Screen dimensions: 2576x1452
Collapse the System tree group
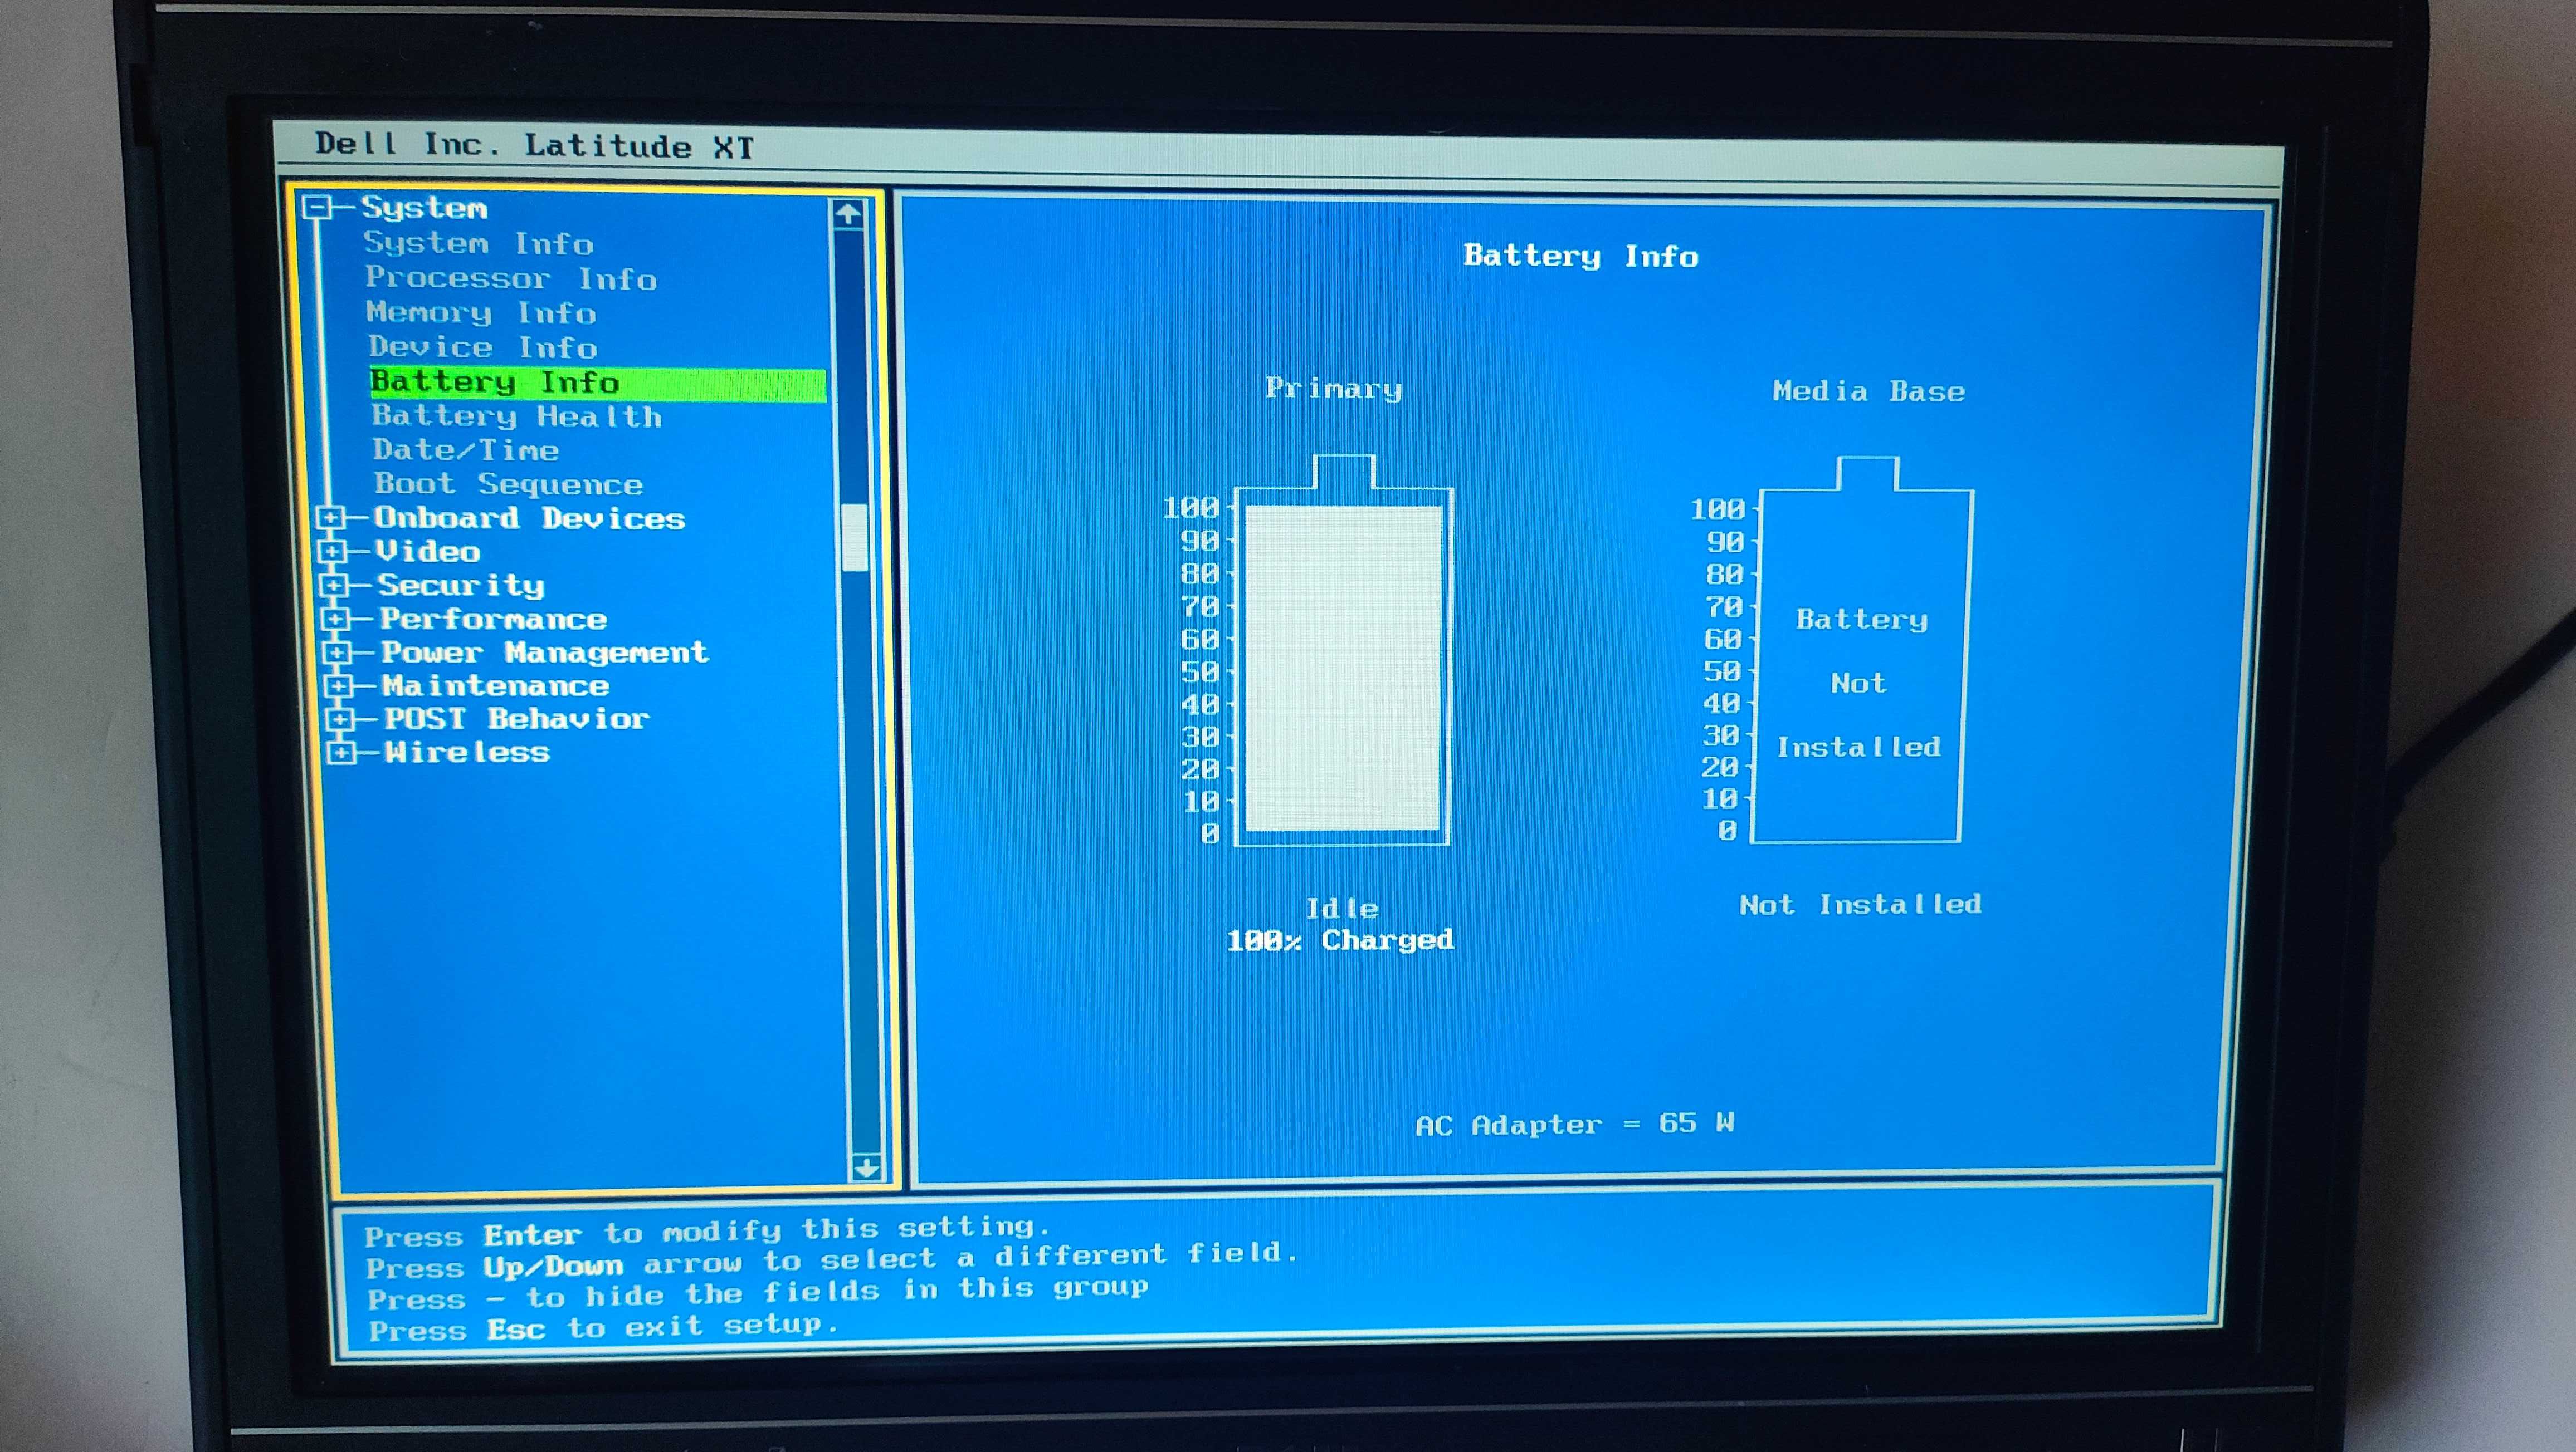[317, 207]
